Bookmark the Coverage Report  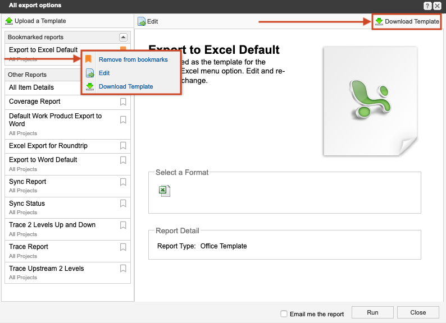point(123,101)
